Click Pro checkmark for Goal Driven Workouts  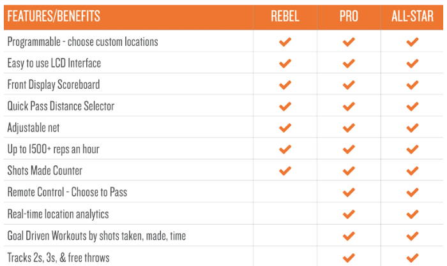(349, 236)
